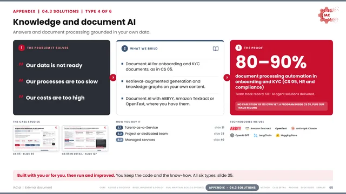346x194 pixels.
Task: Go to Method in footer navigation
Action: [265, 188]
